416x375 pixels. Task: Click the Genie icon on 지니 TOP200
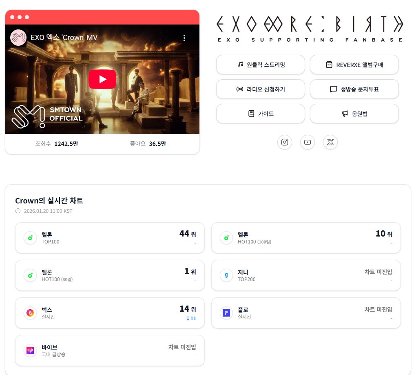pos(226,275)
